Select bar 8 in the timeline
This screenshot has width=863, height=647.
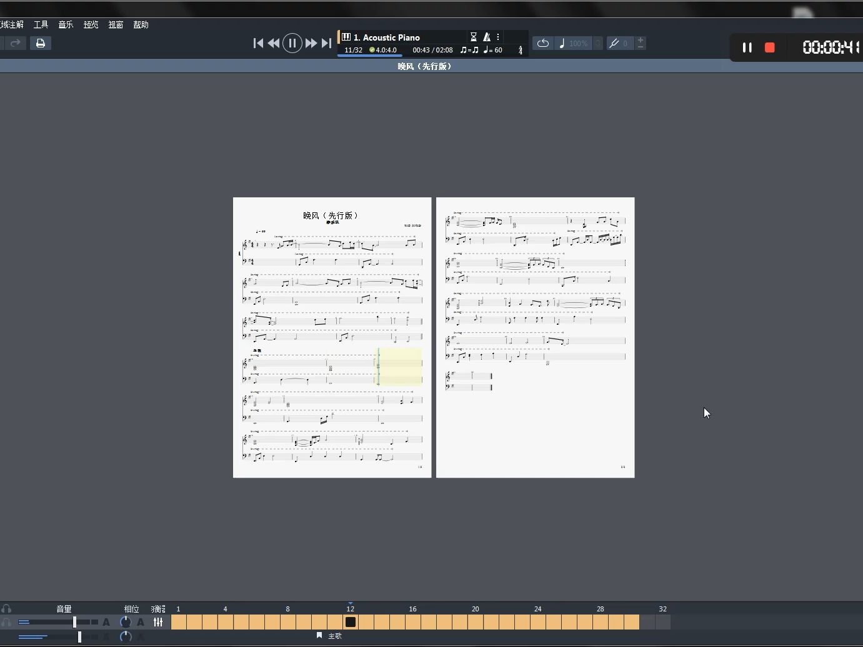[288, 622]
